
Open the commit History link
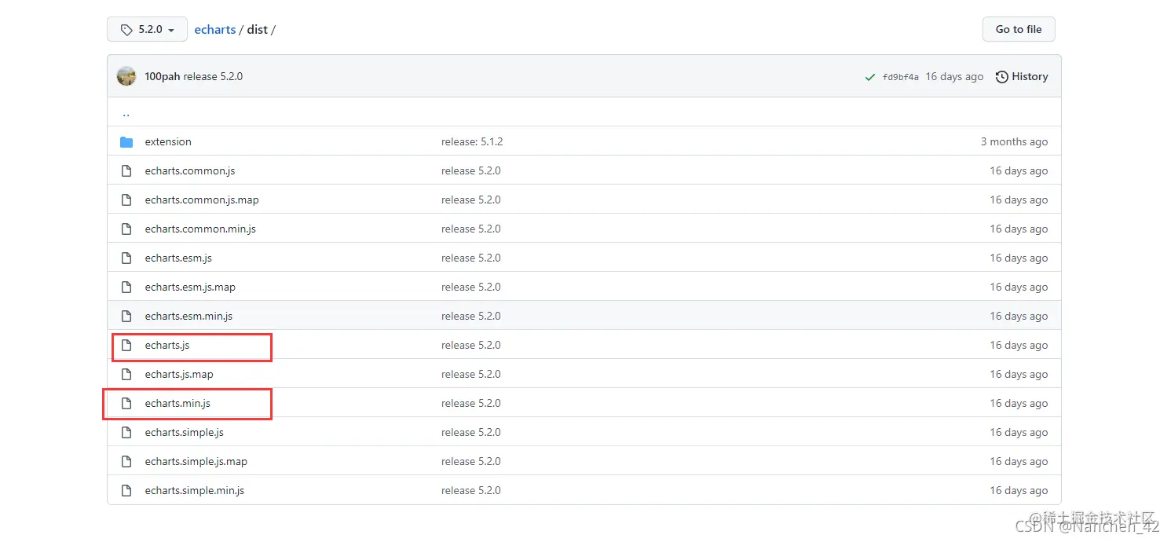click(1022, 76)
